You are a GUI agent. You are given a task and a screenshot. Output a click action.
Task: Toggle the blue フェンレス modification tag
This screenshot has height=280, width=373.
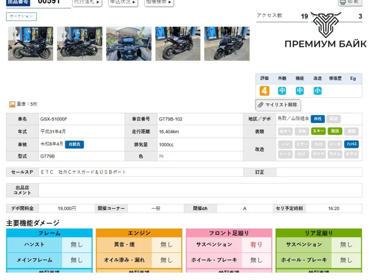(x=352, y=145)
